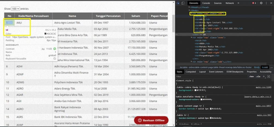Expand the collapsed tr class odd node at bottom
The height and width of the screenshot is (127, 274).
pos(192,62)
